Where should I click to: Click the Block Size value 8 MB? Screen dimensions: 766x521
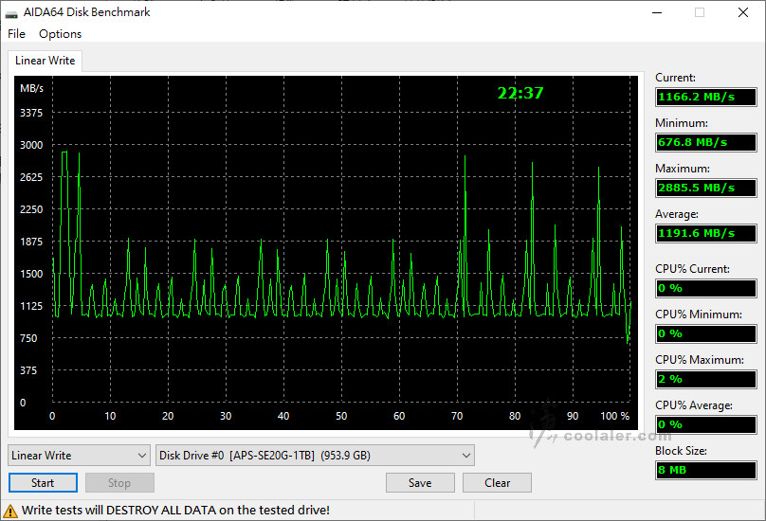point(706,470)
